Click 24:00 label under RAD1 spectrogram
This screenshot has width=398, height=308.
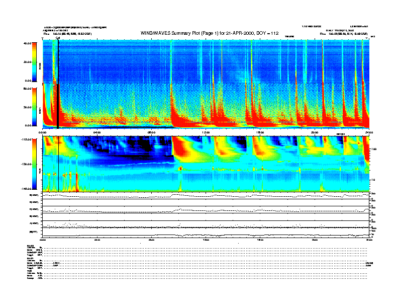[369, 132]
